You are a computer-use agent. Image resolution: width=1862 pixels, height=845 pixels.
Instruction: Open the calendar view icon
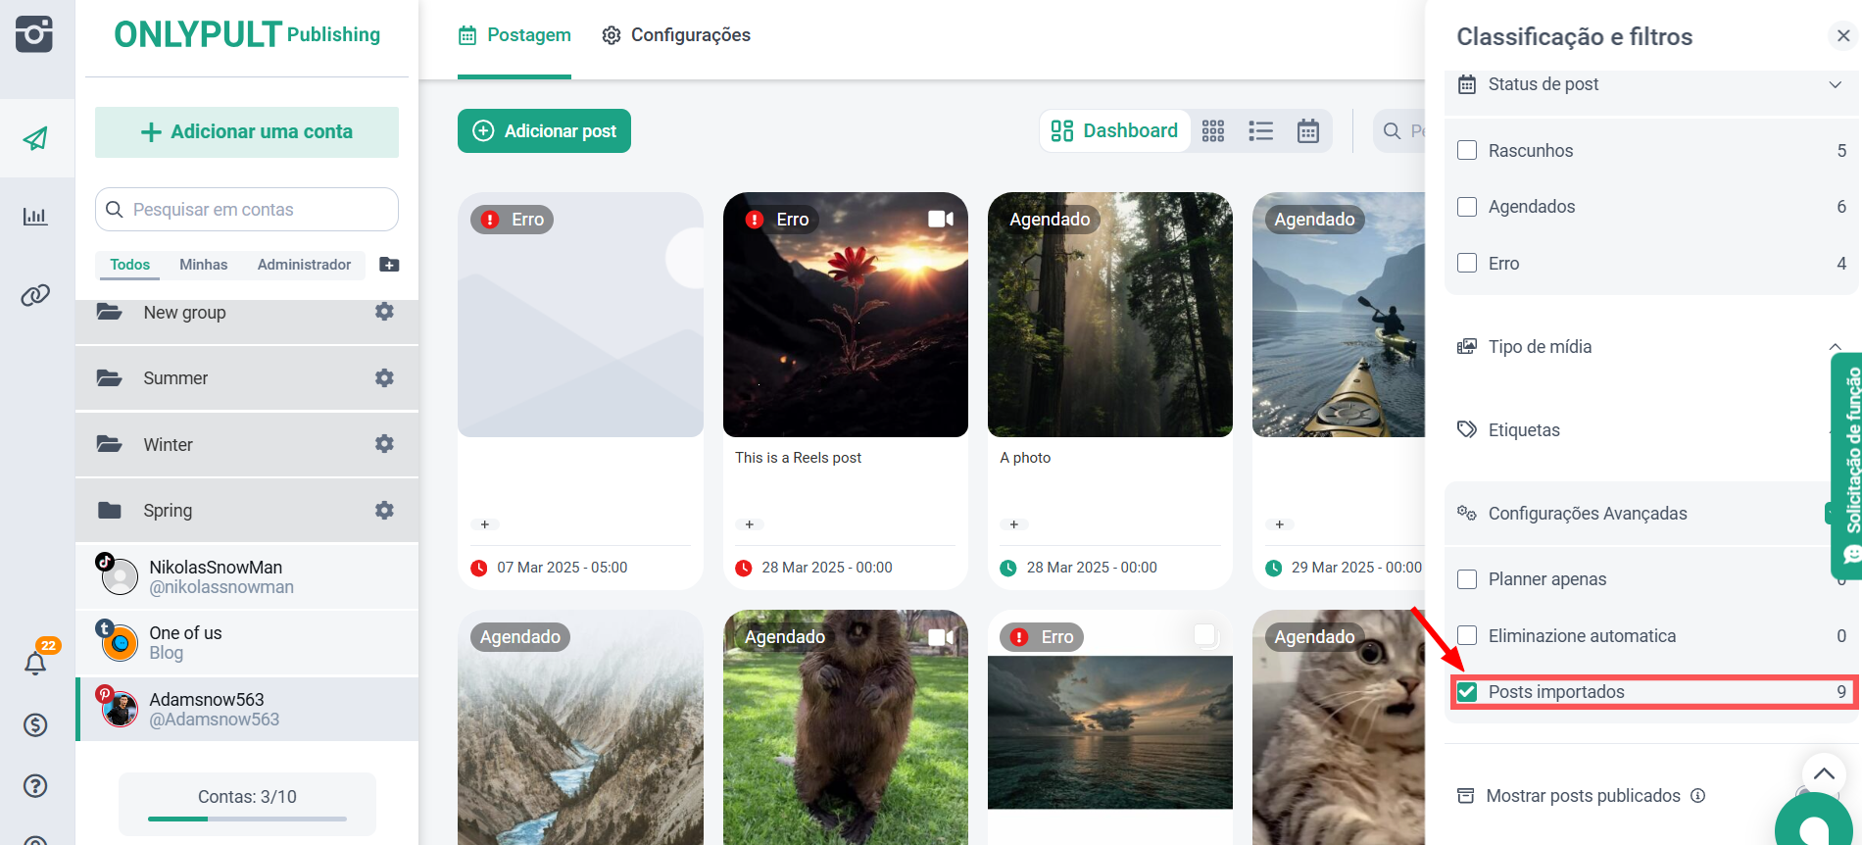[x=1307, y=131]
